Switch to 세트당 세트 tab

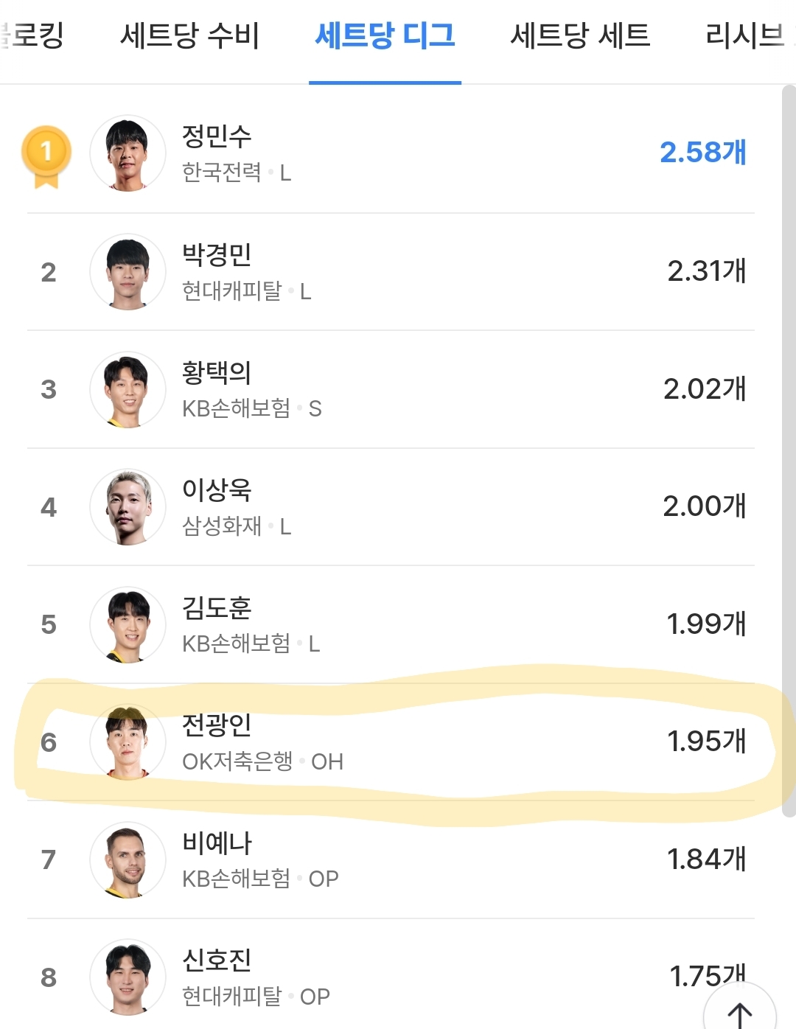coord(580,35)
